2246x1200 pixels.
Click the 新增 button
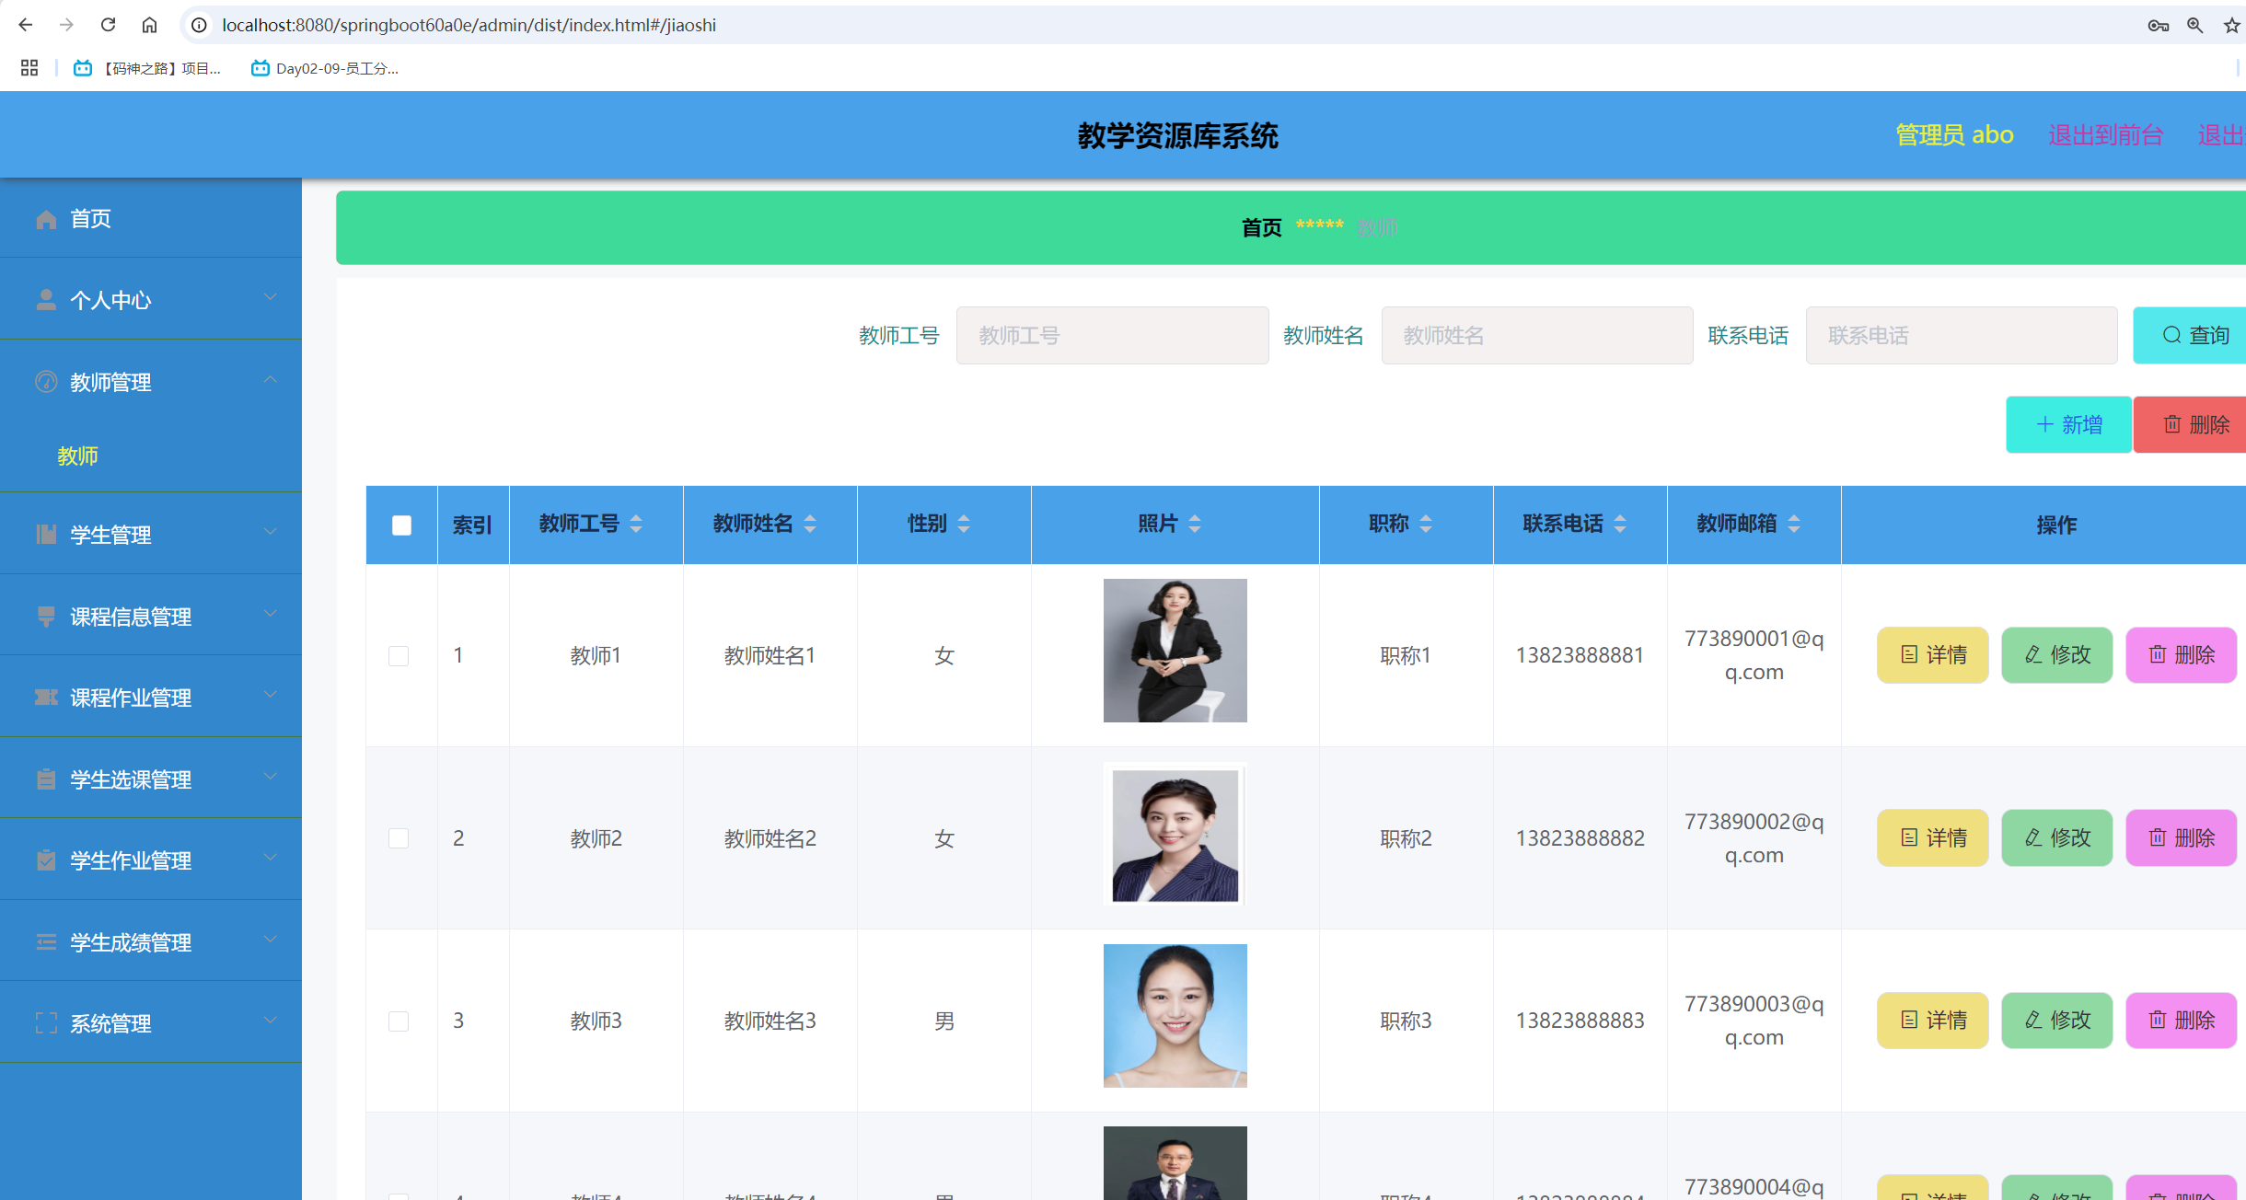[2068, 424]
